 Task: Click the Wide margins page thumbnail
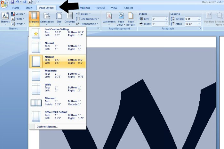36,89
